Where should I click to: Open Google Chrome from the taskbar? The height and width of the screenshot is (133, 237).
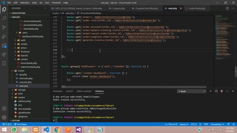(57, 130)
